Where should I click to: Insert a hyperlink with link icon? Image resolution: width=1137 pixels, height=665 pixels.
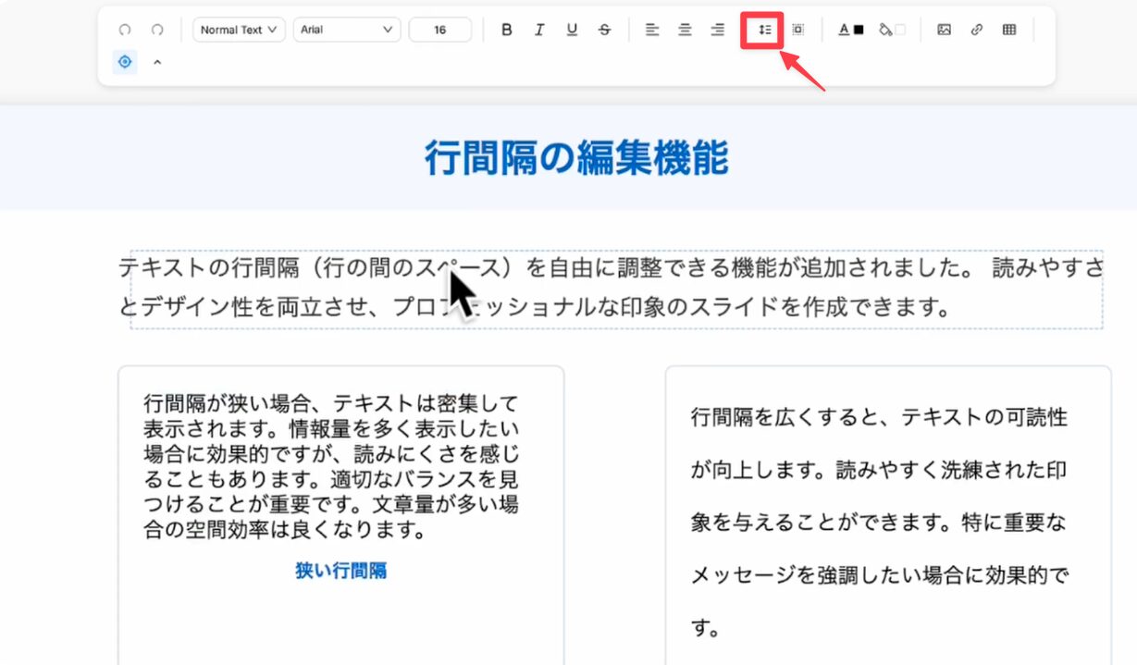pyautogui.click(x=976, y=30)
